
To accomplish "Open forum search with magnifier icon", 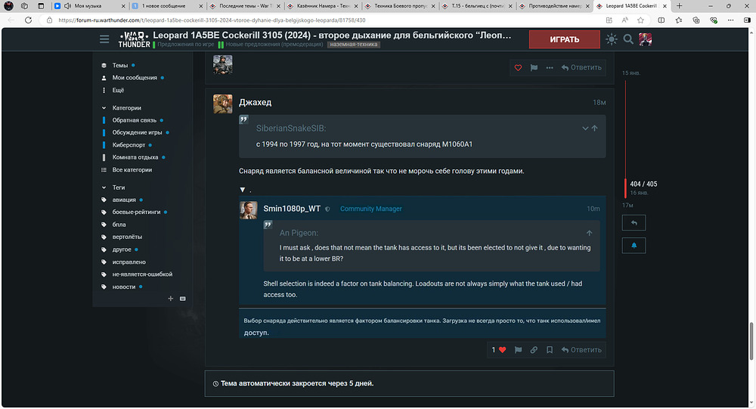I will 627,39.
